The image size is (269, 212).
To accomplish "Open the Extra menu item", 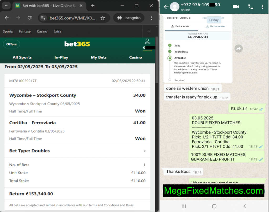I will coord(57,31).
